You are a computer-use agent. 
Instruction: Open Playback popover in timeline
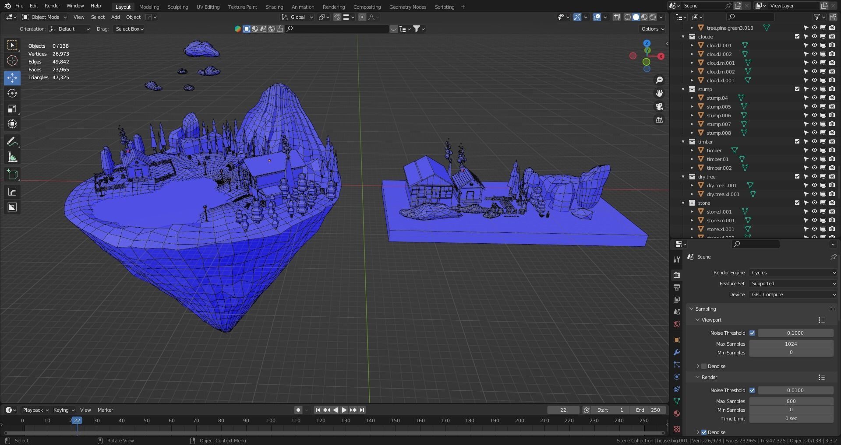35,410
